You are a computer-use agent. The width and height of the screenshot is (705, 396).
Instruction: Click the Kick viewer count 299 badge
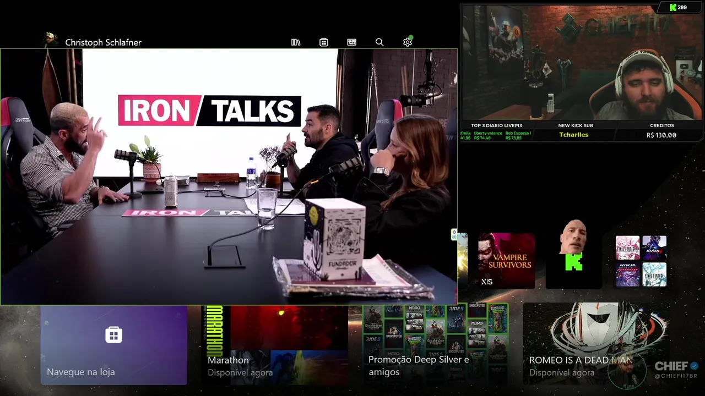pos(678,8)
